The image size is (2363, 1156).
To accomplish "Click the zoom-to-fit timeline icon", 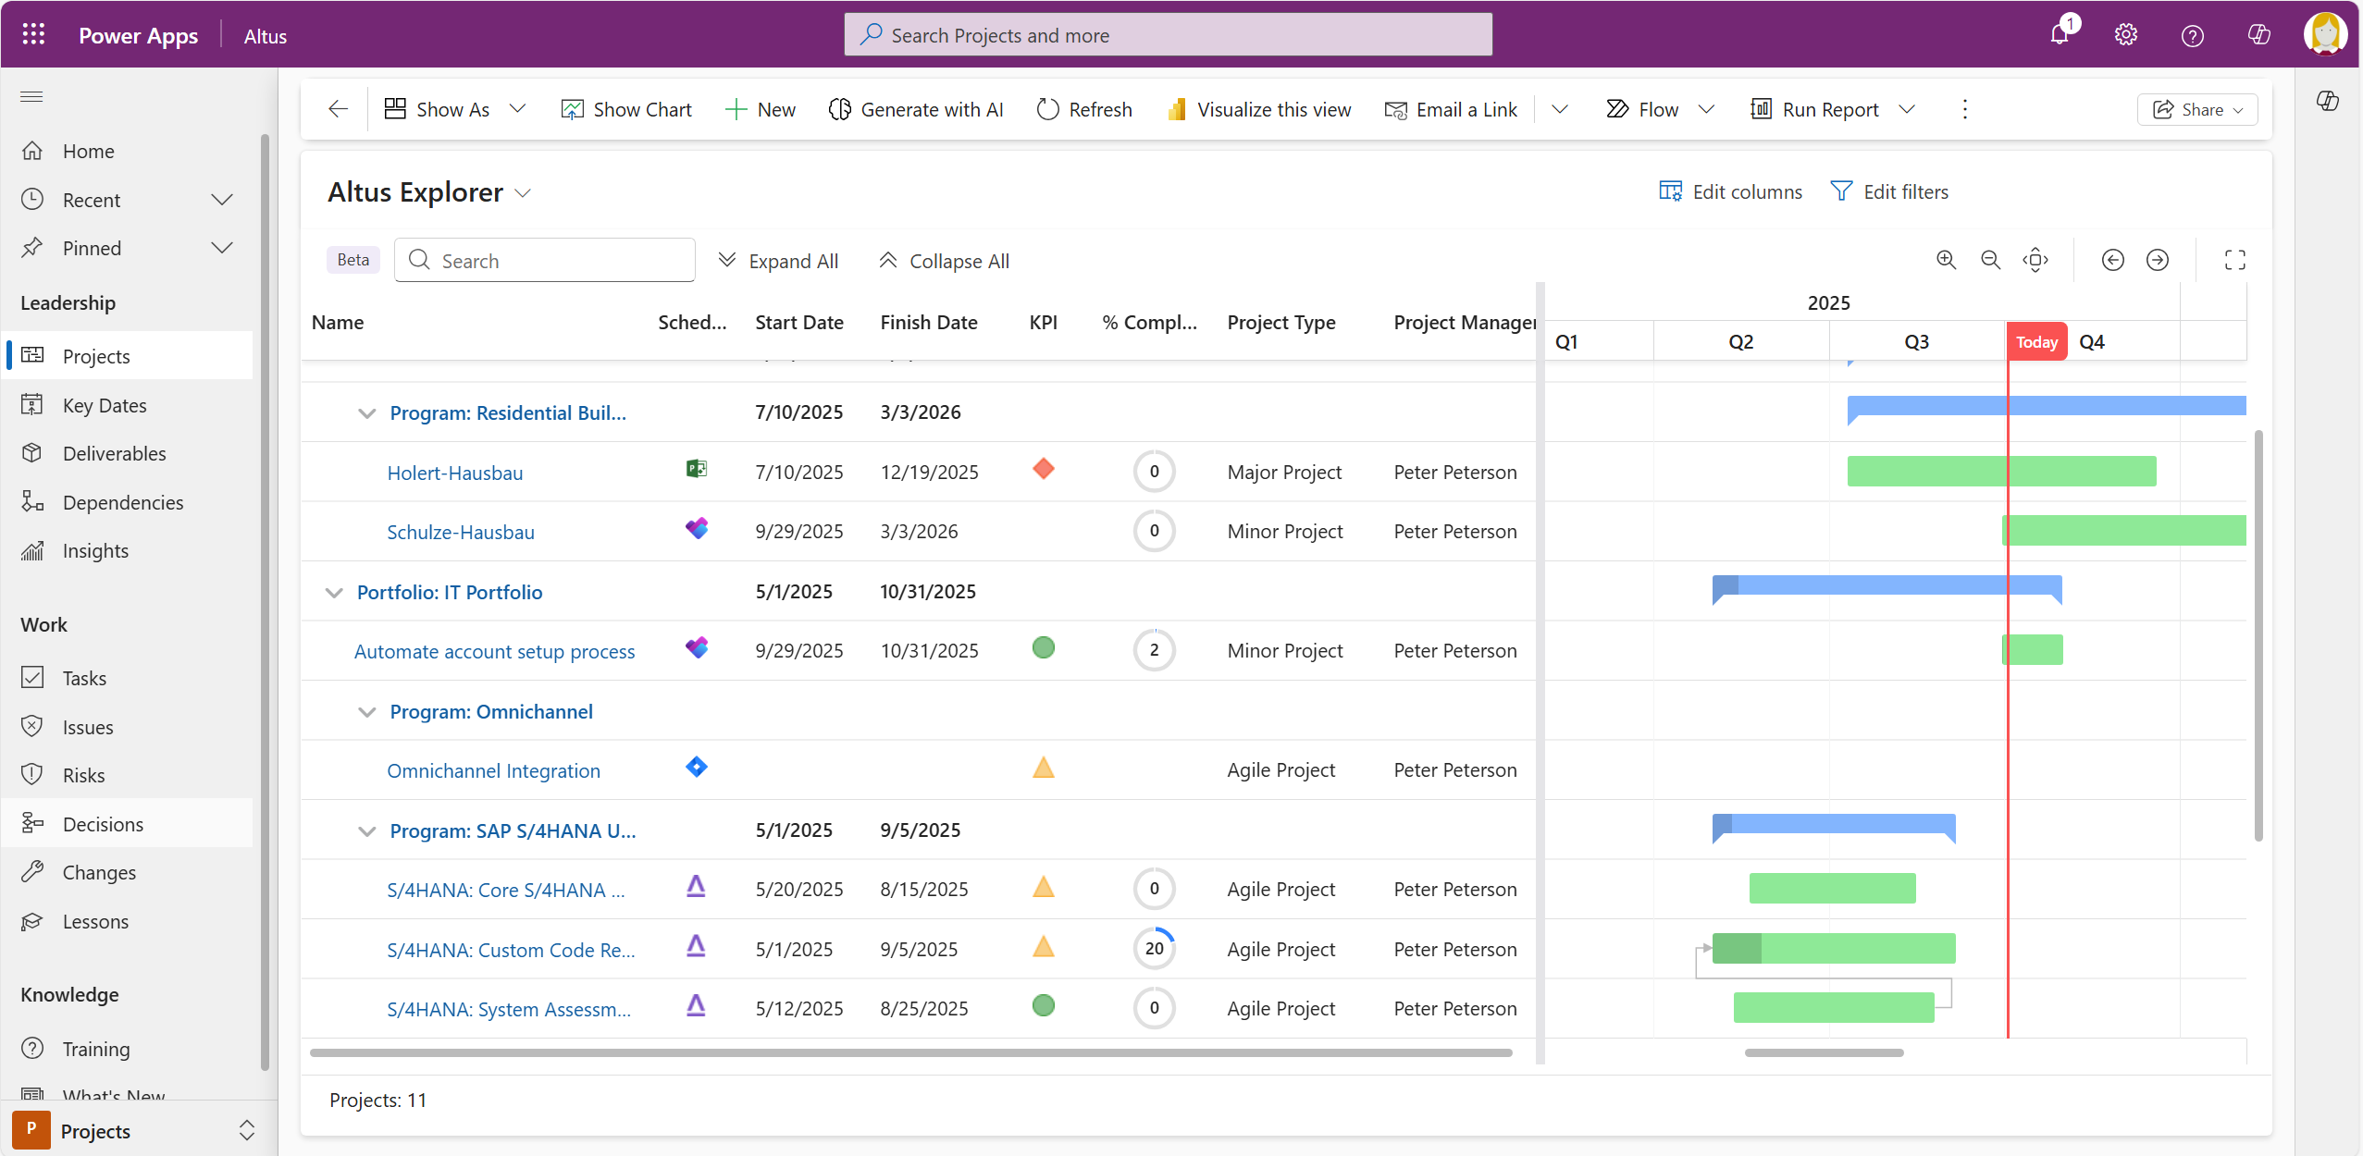I will tap(2035, 260).
